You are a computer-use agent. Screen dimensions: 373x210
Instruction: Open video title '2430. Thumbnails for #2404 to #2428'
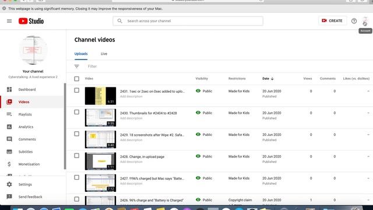(149, 113)
